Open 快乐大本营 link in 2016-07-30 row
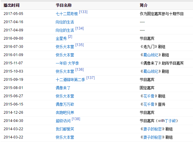This screenshot has height=143, width=193. coord(65,47)
